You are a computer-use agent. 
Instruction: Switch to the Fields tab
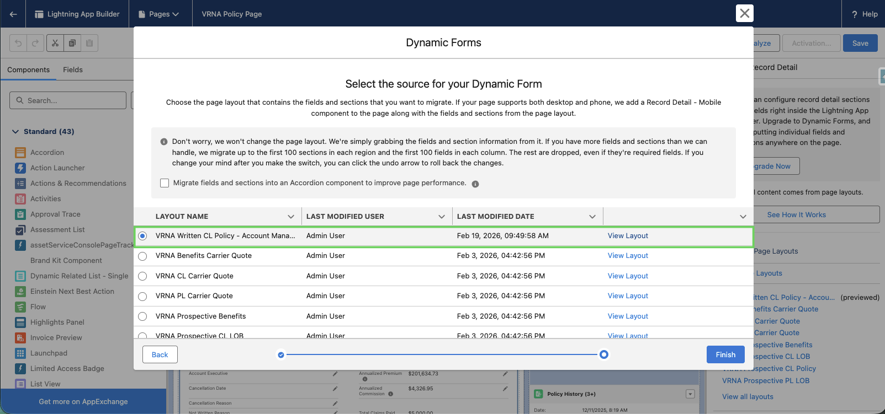pos(73,70)
